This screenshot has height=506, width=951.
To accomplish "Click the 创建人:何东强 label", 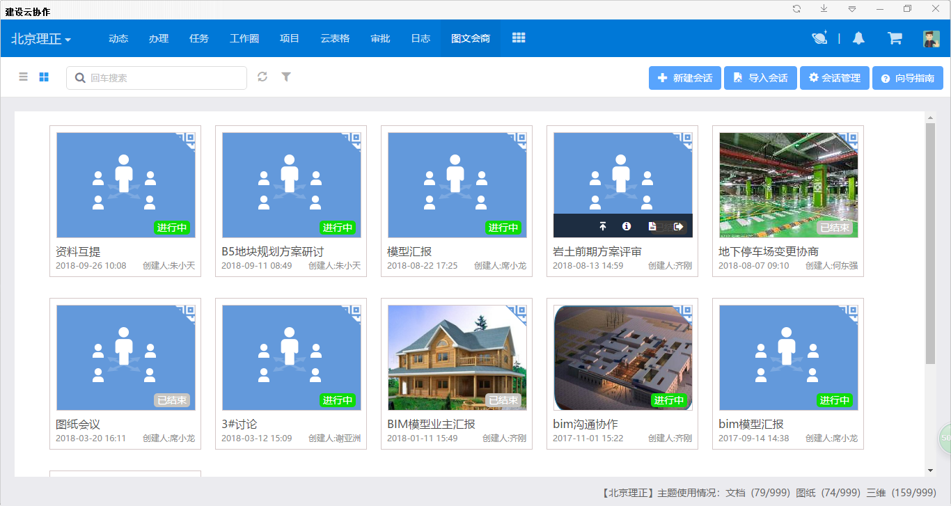I will 831,266.
